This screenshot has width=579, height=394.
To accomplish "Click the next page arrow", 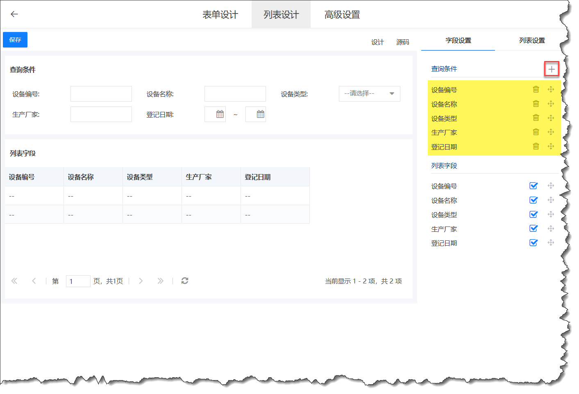I will pyautogui.click(x=141, y=281).
